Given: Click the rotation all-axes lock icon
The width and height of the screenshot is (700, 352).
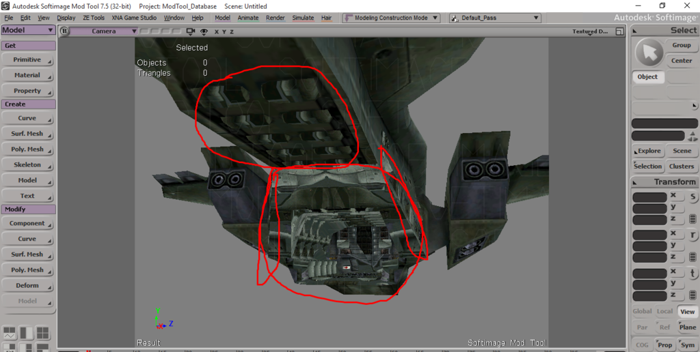Looking at the screenshot, I should [693, 257].
